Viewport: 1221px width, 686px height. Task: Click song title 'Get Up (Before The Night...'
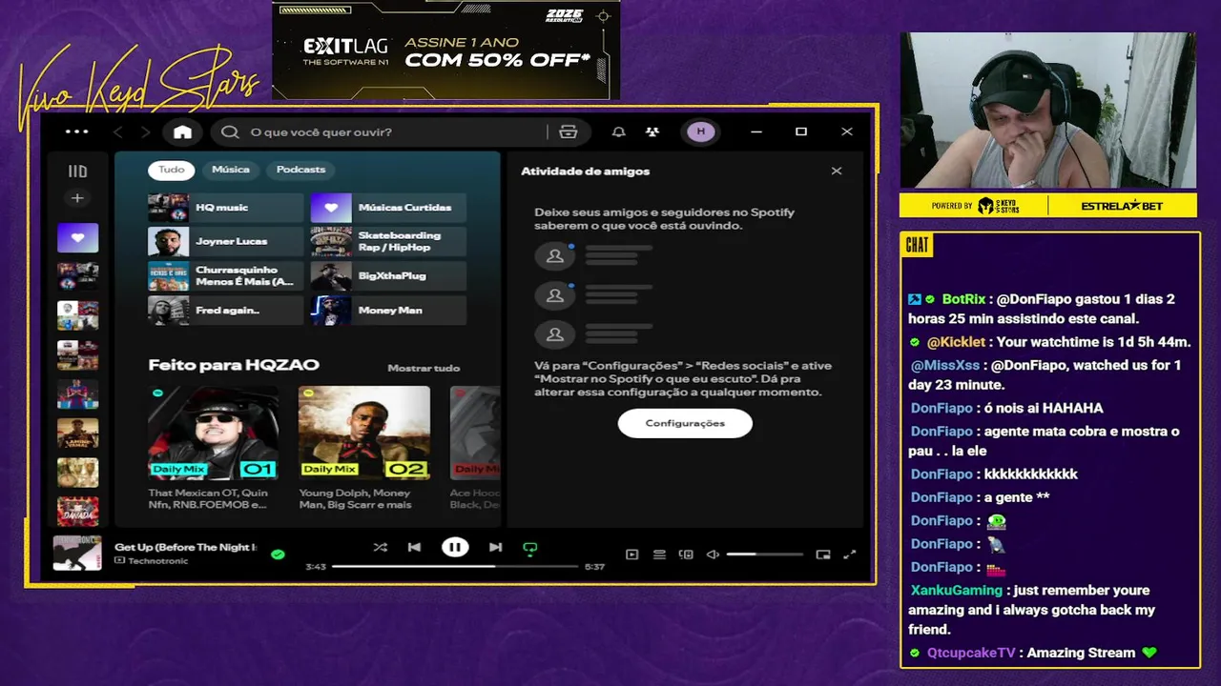click(x=186, y=547)
